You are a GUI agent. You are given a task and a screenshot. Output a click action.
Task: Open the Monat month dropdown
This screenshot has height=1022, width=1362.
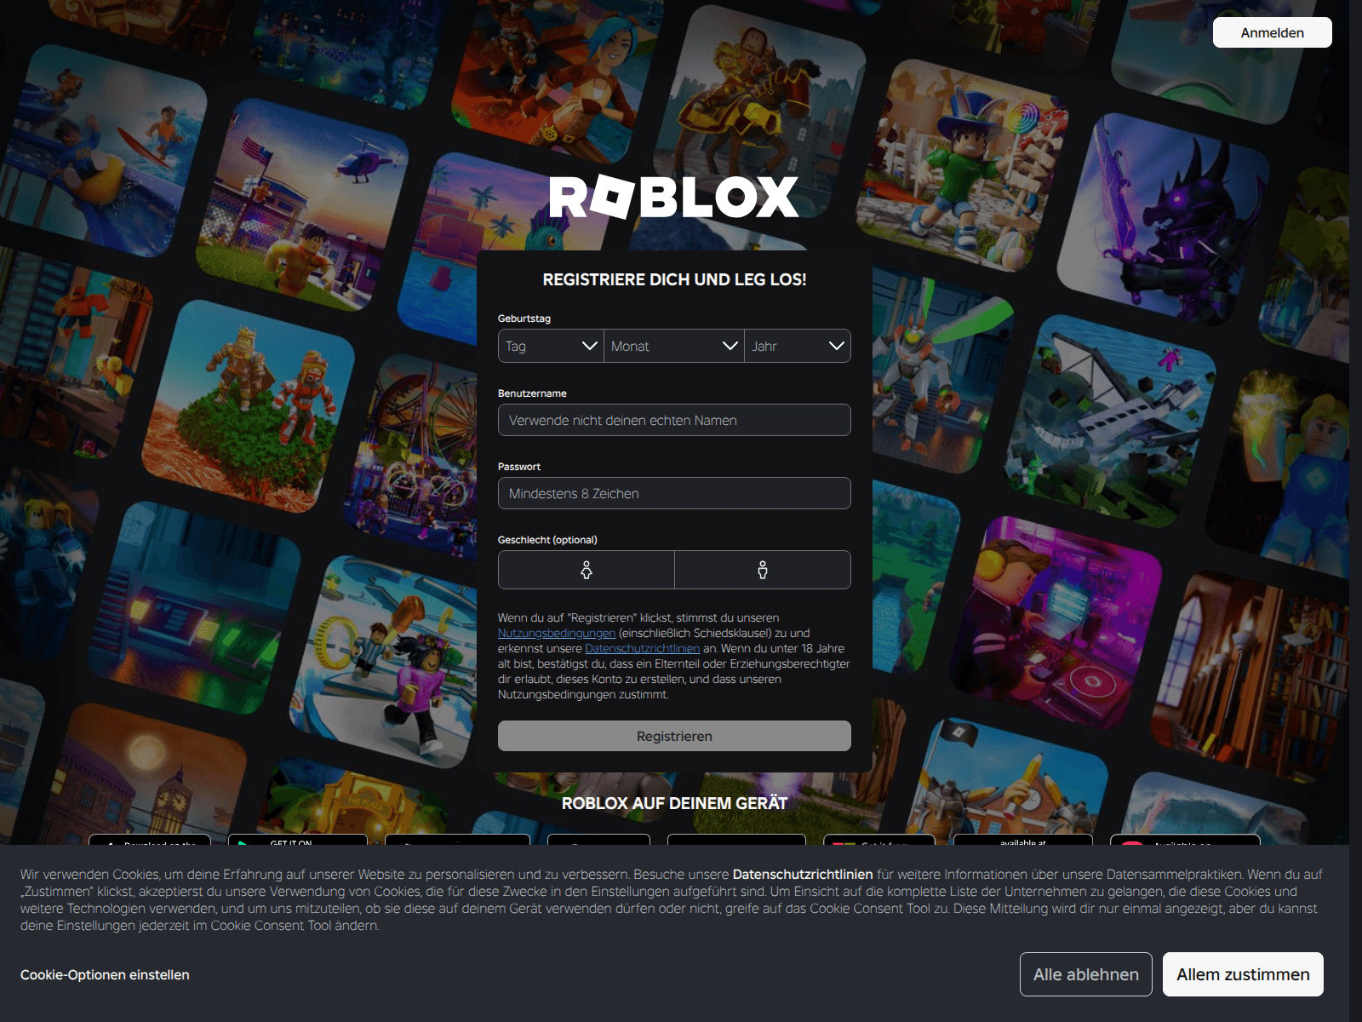674,346
